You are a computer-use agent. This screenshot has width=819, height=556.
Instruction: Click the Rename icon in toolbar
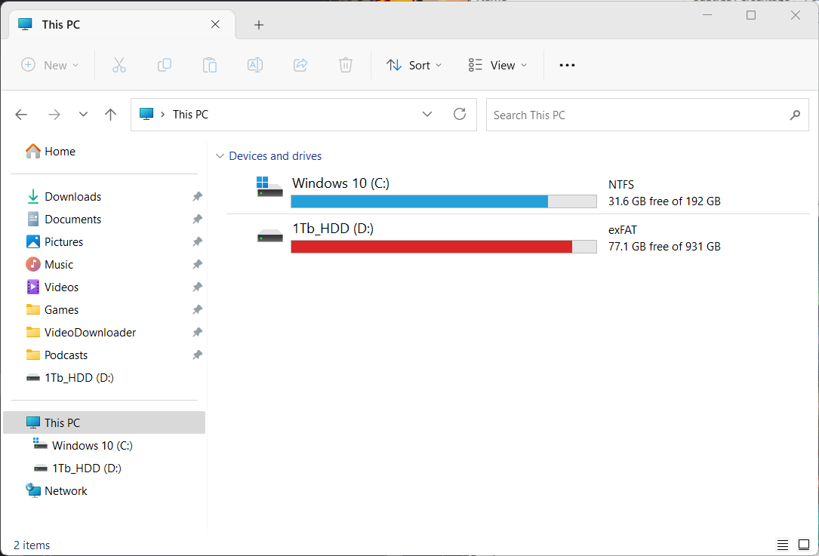click(x=255, y=66)
